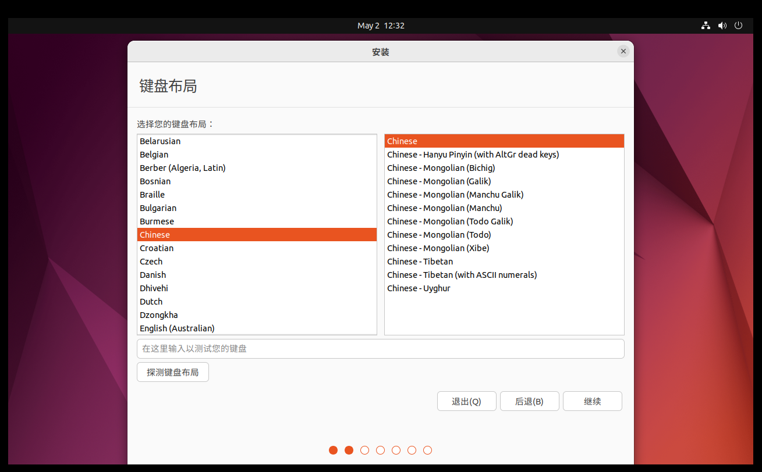Pick Braille from the language list
The width and height of the screenshot is (762, 472).
(x=257, y=195)
